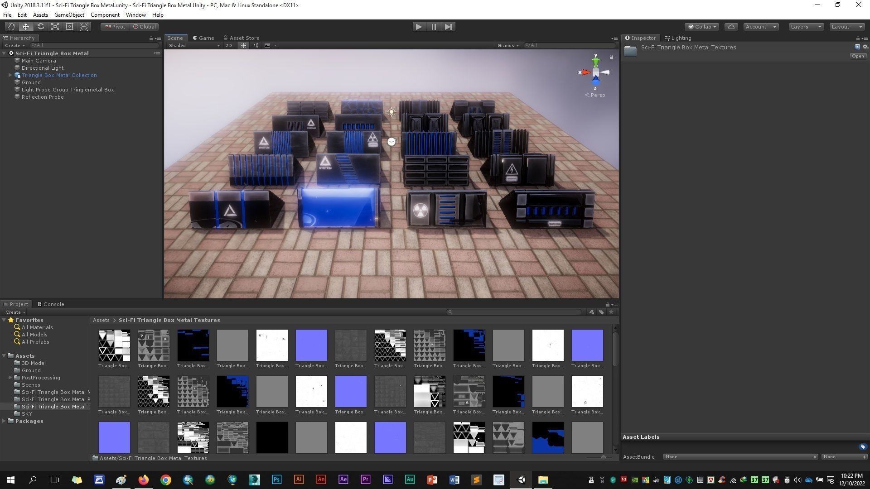Click the Step frame button
This screenshot has width=870, height=489.
(448, 27)
